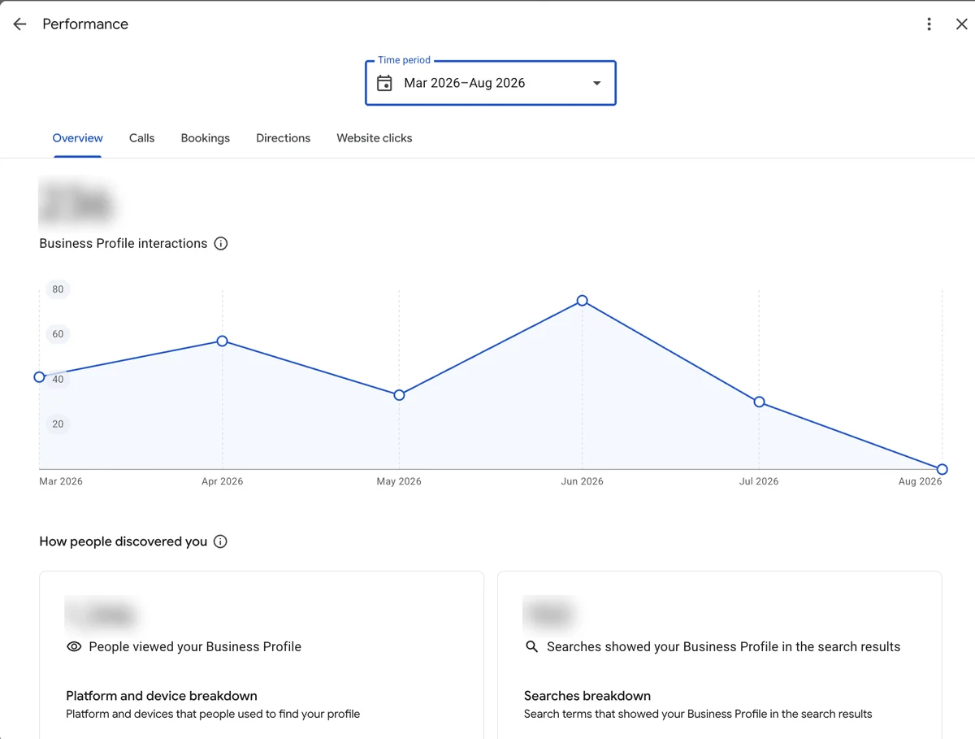Switch to the Calls tab
Screen dimensions: 975x739
pyautogui.click(x=142, y=138)
